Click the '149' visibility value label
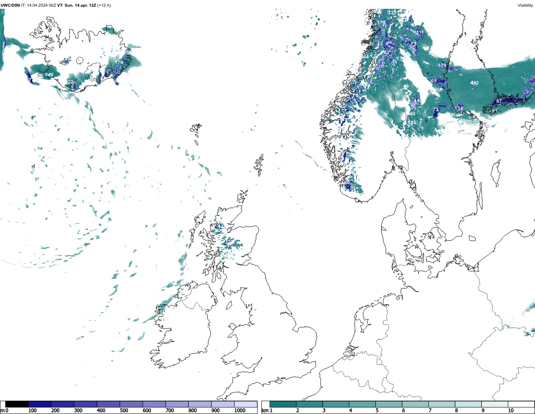The height and width of the screenshot is (414, 535). click(x=418, y=101)
